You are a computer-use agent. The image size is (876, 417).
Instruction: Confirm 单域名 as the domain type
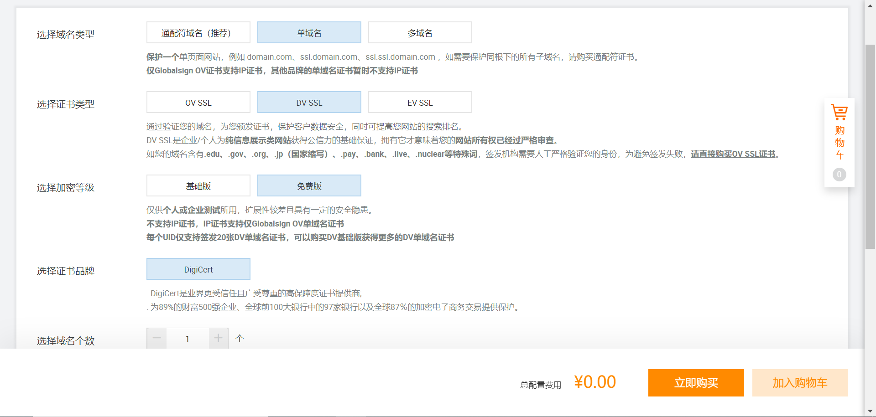[309, 32]
